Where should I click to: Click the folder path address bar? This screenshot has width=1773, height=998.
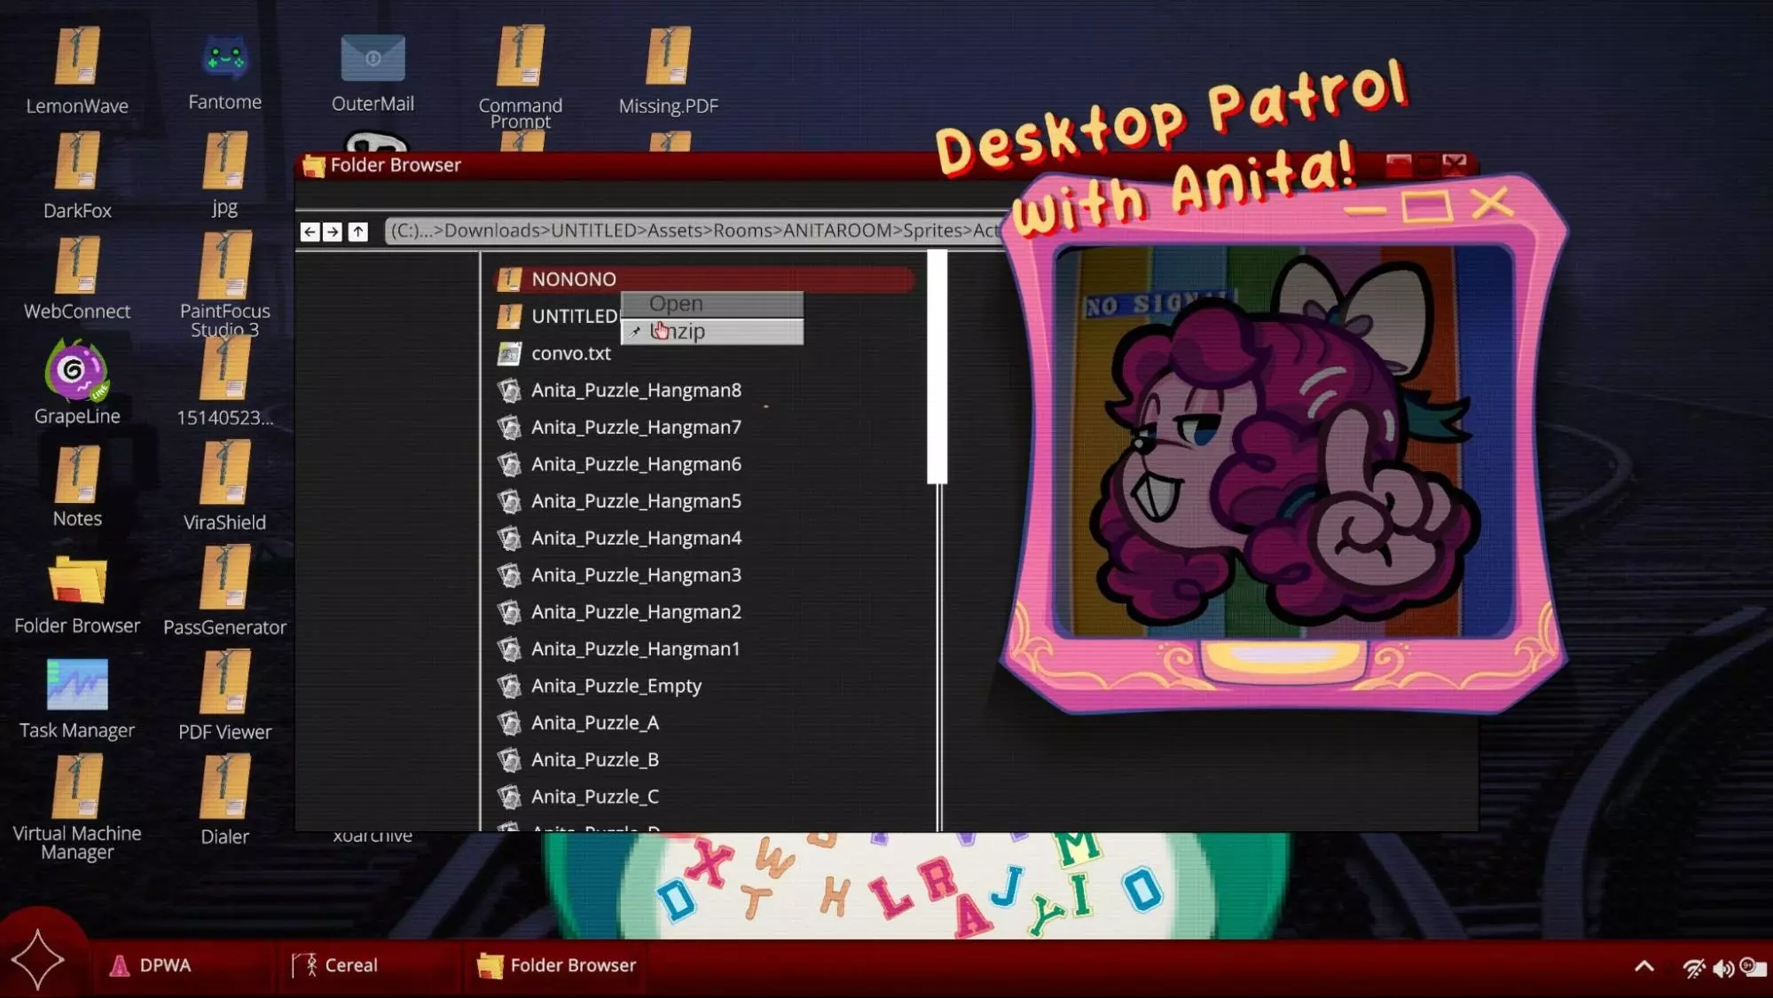[692, 231]
